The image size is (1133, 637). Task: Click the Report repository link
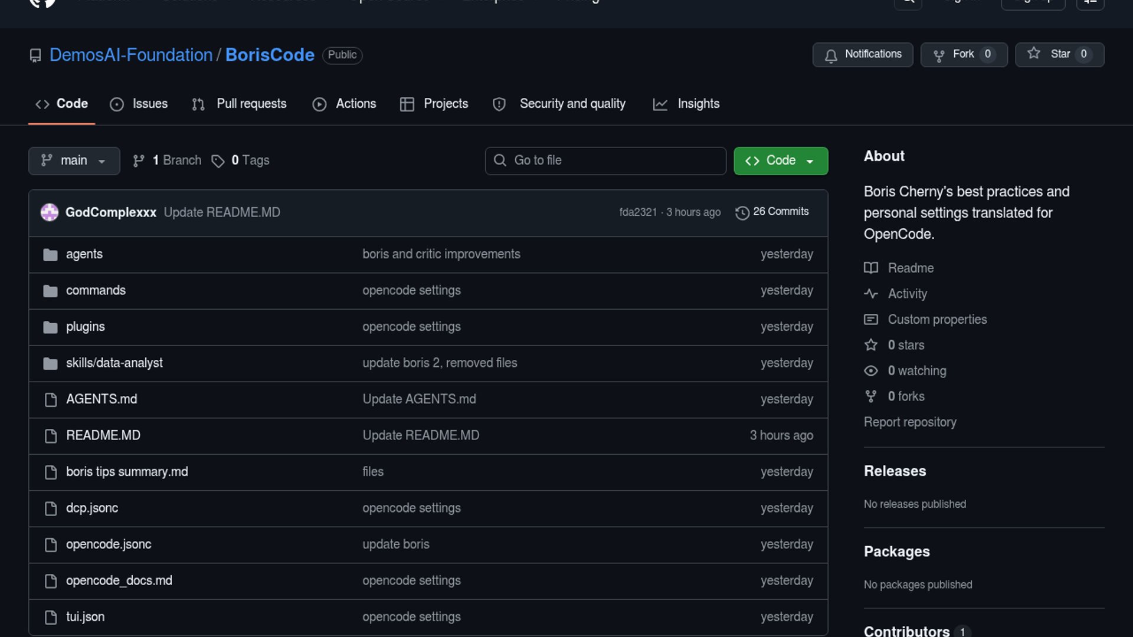tap(909, 422)
